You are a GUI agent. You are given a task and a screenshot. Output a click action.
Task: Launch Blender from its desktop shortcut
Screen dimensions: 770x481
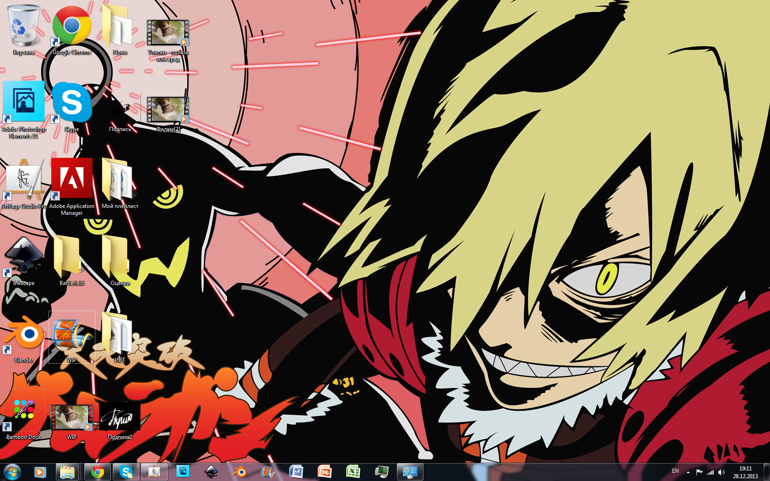pyautogui.click(x=24, y=338)
